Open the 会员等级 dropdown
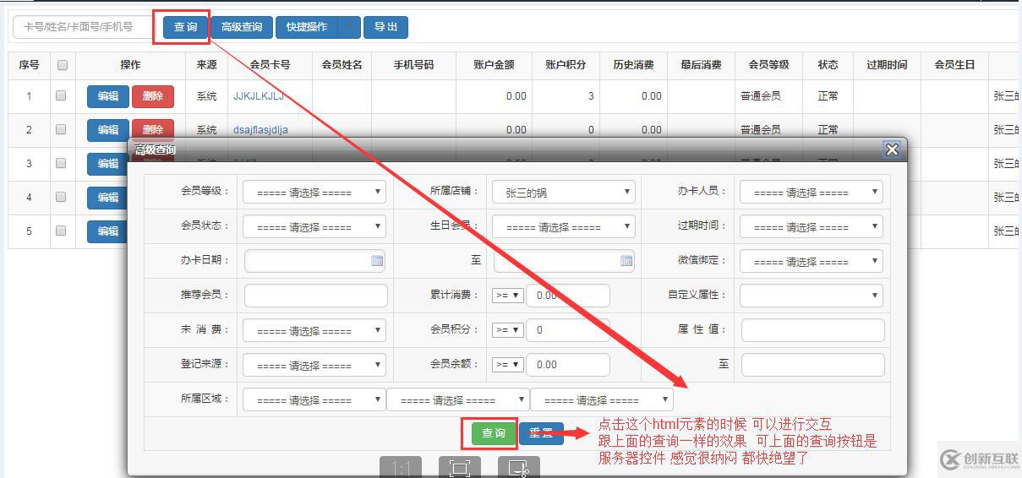 coord(314,193)
